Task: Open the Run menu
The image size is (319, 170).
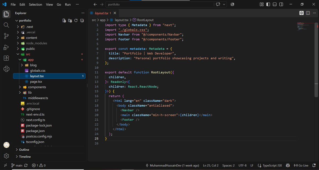Action: (x=68, y=5)
